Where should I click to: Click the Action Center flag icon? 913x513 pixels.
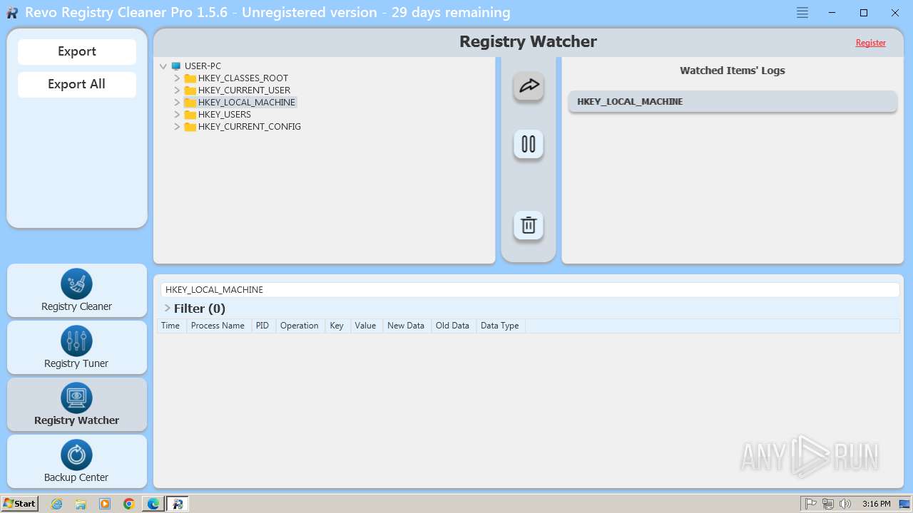(811, 504)
